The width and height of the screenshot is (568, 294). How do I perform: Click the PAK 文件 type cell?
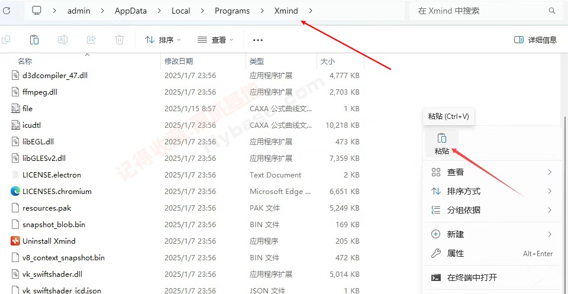pos(265,208)
